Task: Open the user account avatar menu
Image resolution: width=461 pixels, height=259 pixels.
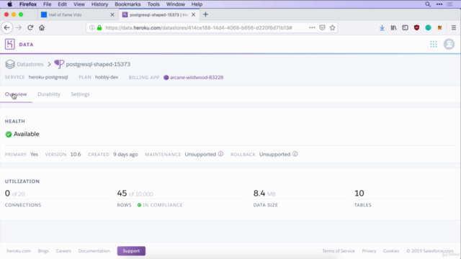Action: click(x=449, y=45)
